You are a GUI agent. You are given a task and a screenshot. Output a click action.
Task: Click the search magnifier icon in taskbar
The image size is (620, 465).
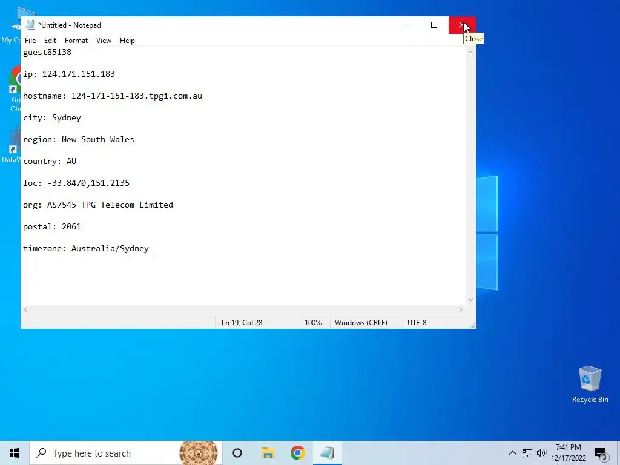tap(41, 453)
